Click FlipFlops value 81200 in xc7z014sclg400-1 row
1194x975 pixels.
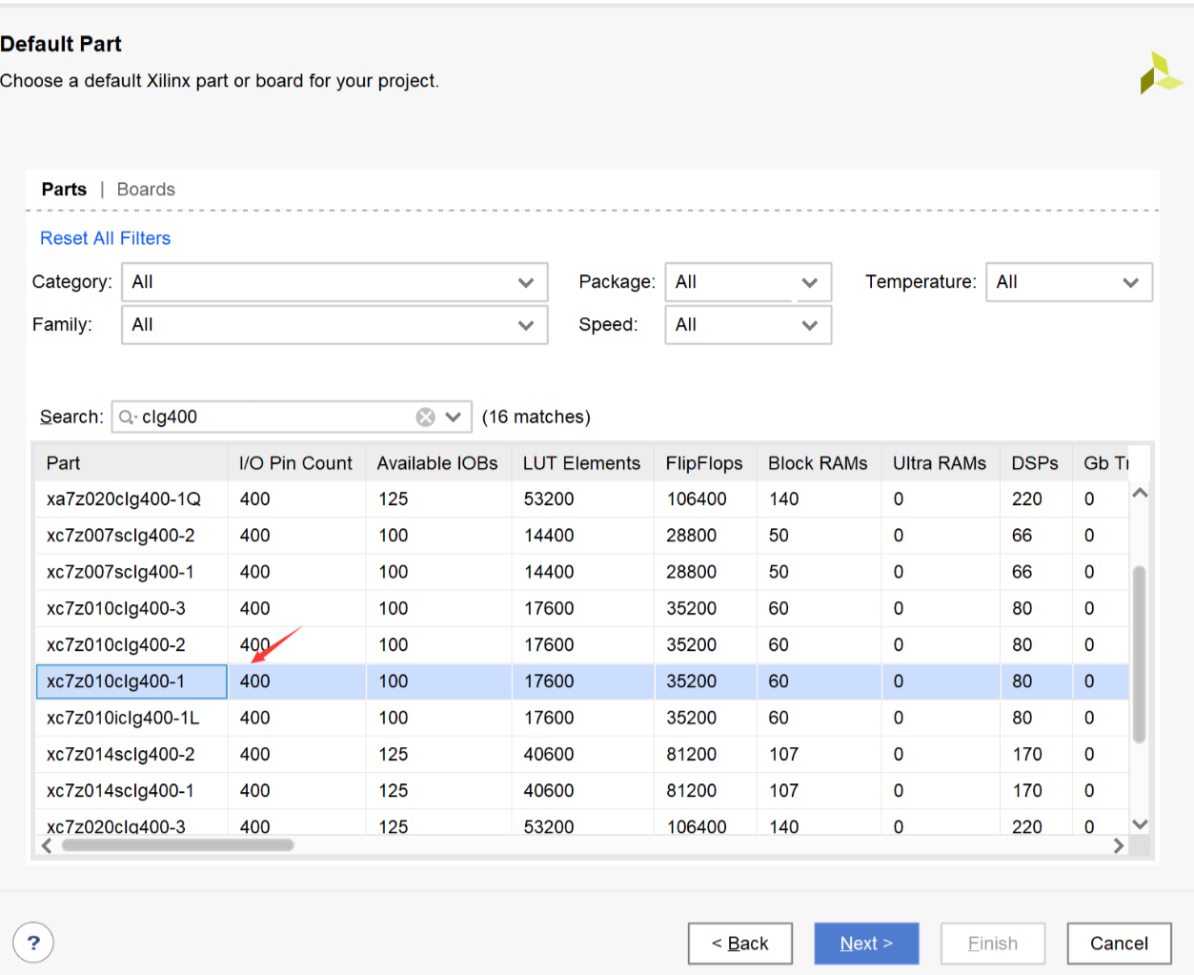(692, 791)
